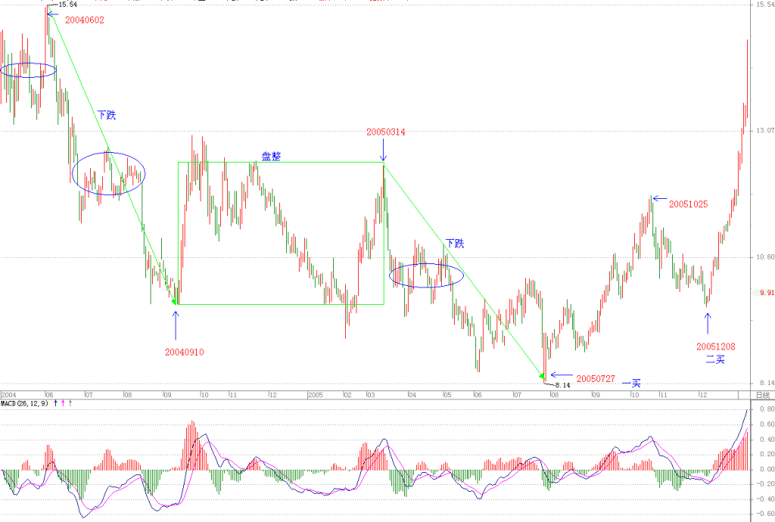The image size is (775, 522).
Task: Click the left arrow beside 20050727
Action: point(562,374)
